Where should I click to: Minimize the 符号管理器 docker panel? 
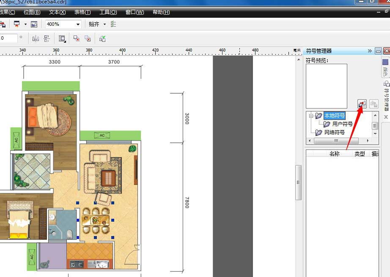tap(378, 51)
